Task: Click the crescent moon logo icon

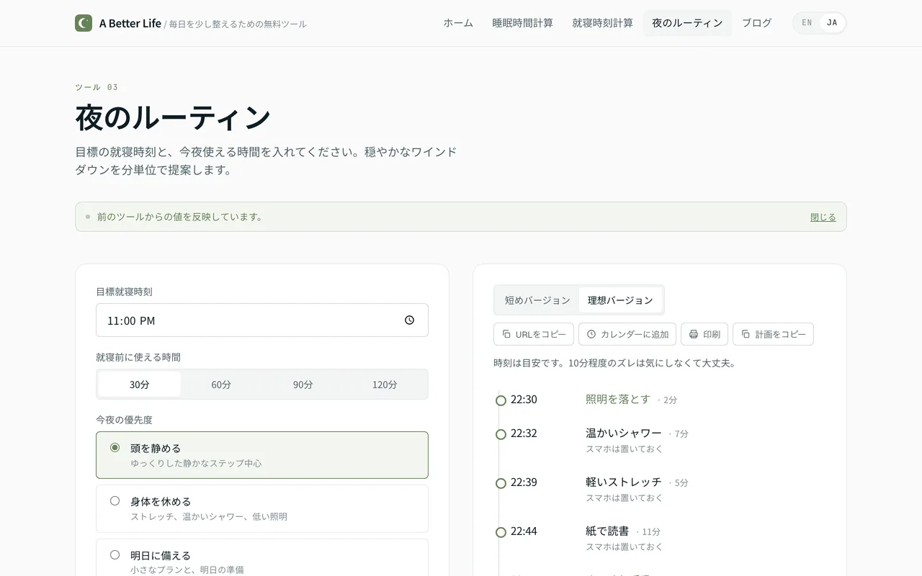Action: [x=83, y=22]
